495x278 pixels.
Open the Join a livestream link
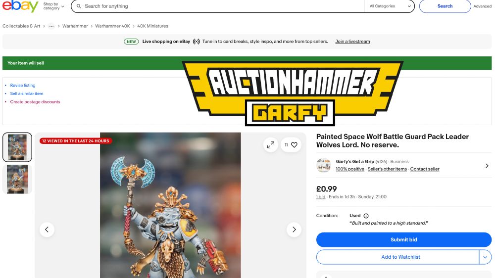point(352,42)
